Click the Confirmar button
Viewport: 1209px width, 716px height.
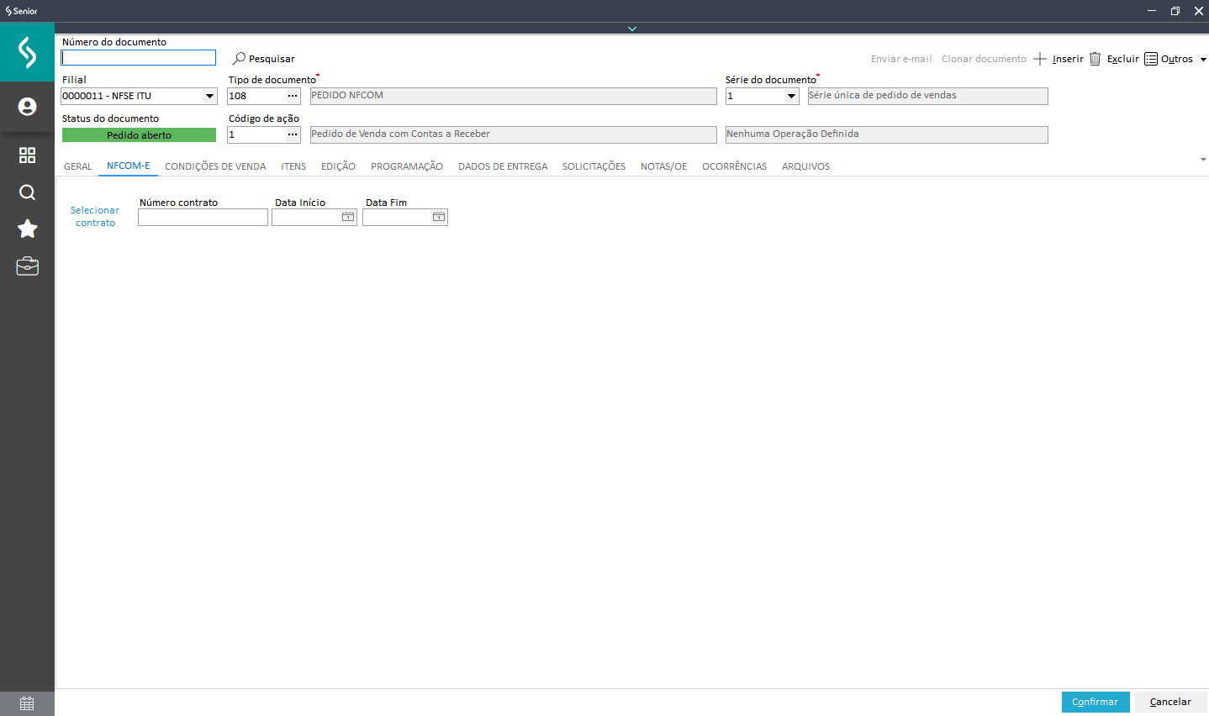1095,702
